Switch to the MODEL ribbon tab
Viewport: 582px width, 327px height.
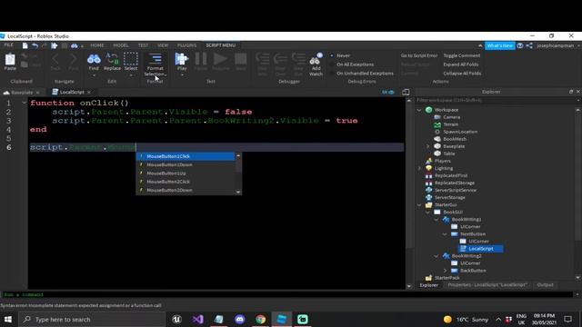121,45
